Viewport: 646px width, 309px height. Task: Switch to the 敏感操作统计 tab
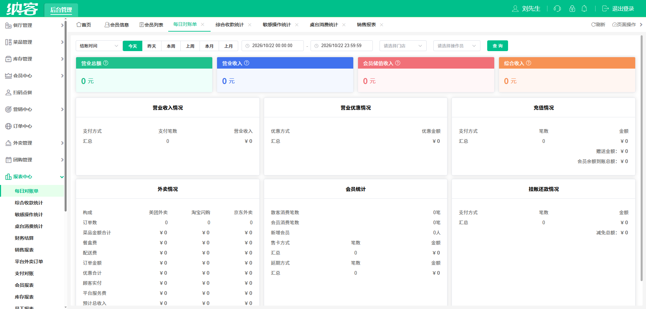277,25
